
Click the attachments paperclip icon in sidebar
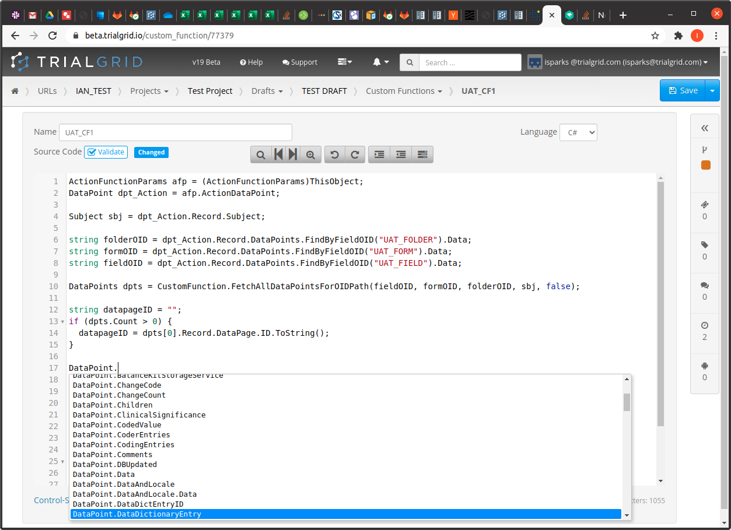704,205
